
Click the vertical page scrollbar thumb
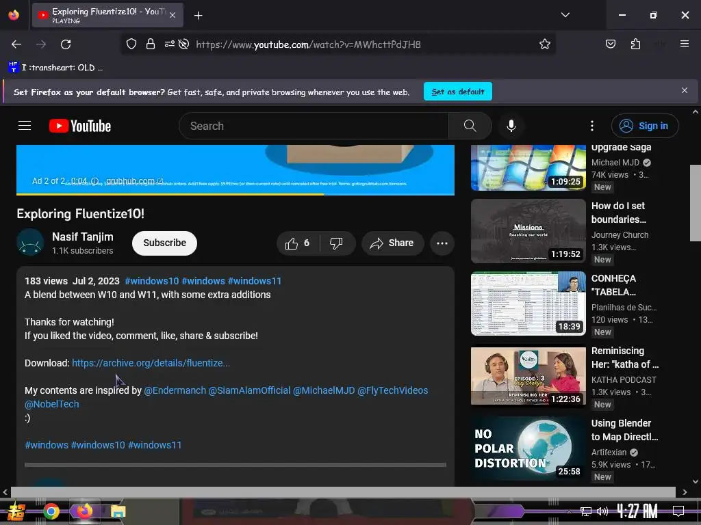696,203
